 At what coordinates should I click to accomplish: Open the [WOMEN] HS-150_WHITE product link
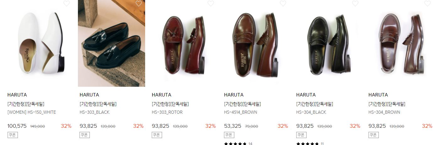31,112
